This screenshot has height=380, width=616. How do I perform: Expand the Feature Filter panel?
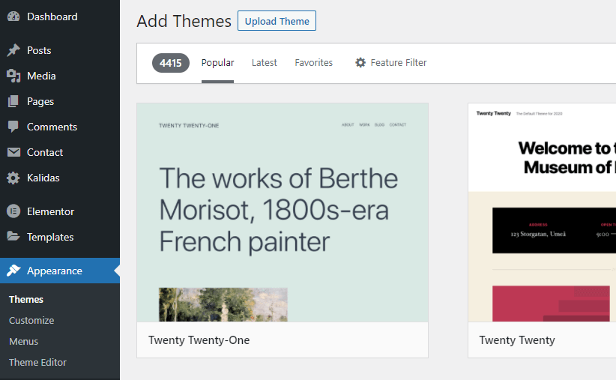coord(390,63)
